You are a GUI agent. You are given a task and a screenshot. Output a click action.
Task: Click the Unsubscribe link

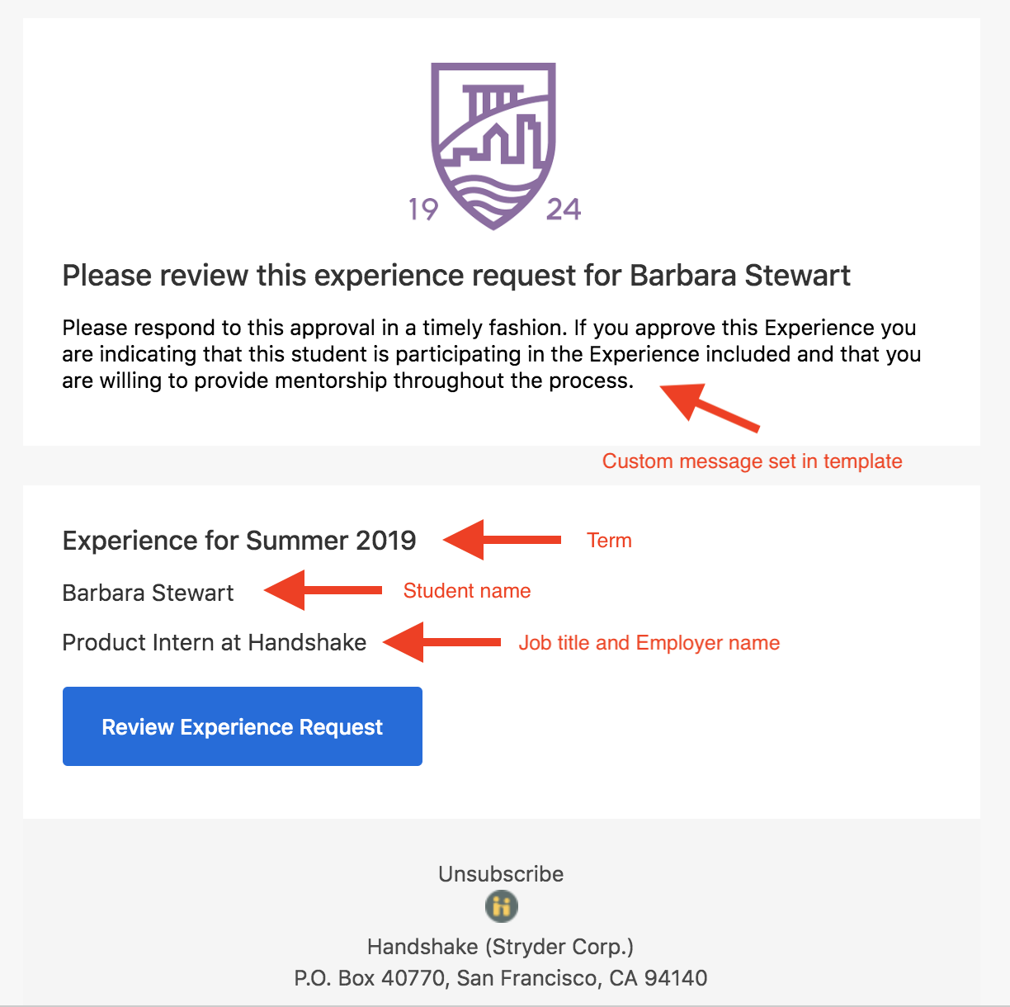(501, 874)
